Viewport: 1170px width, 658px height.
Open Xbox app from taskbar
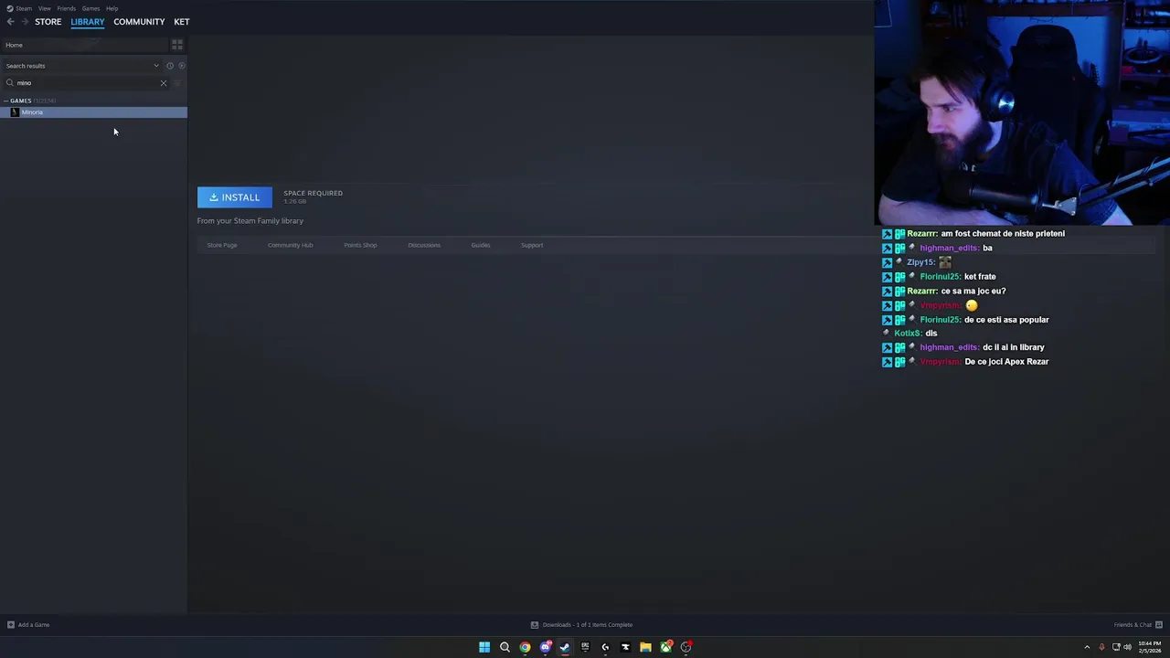[x=666, y=647]
